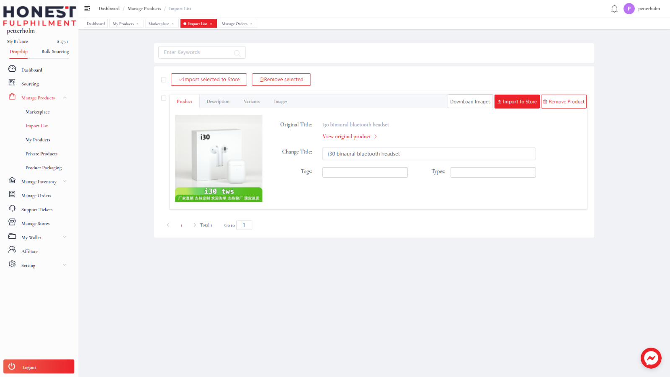
Task: Click the Change Title input field
Action: tap(429, 154)
